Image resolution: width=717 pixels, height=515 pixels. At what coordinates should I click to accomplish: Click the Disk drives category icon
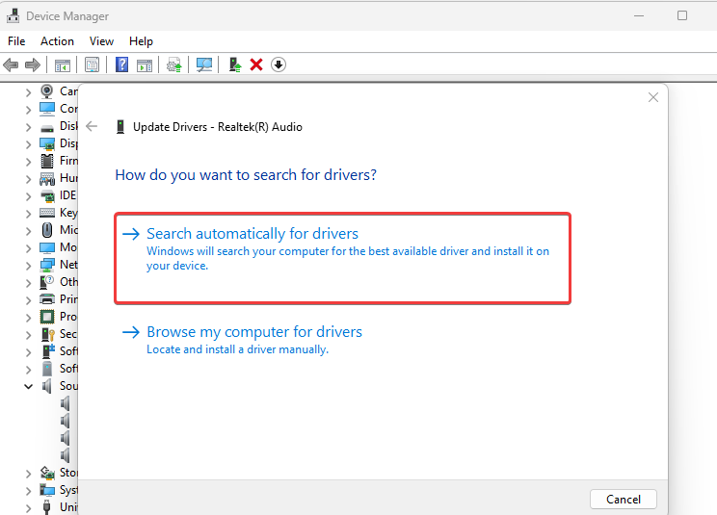[47, 128]
